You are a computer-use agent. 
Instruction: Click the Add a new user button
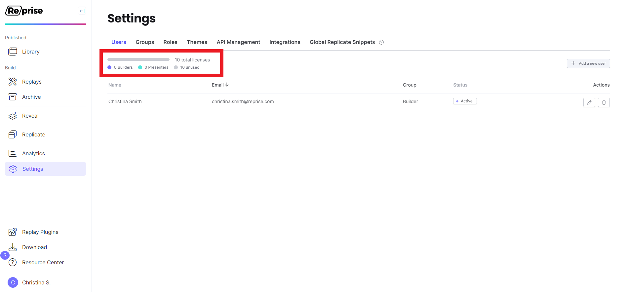pos(588,63)
